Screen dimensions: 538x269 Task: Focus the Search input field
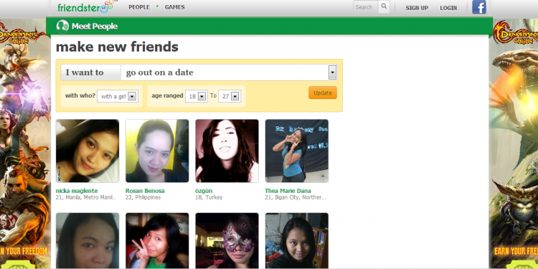pos(366,7)
